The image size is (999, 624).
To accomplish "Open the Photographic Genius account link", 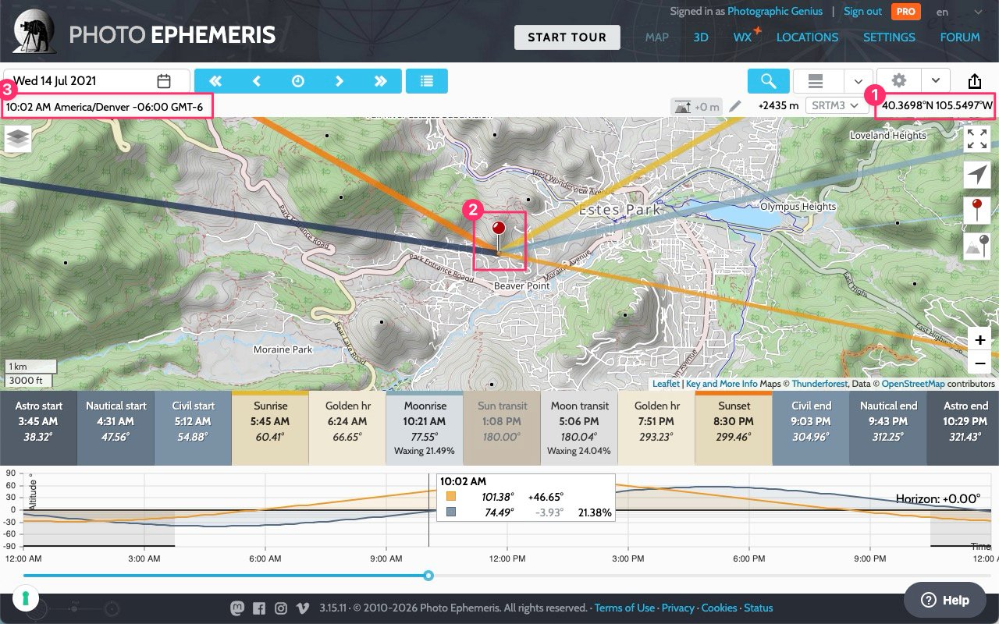I will [x=775, y=12].
